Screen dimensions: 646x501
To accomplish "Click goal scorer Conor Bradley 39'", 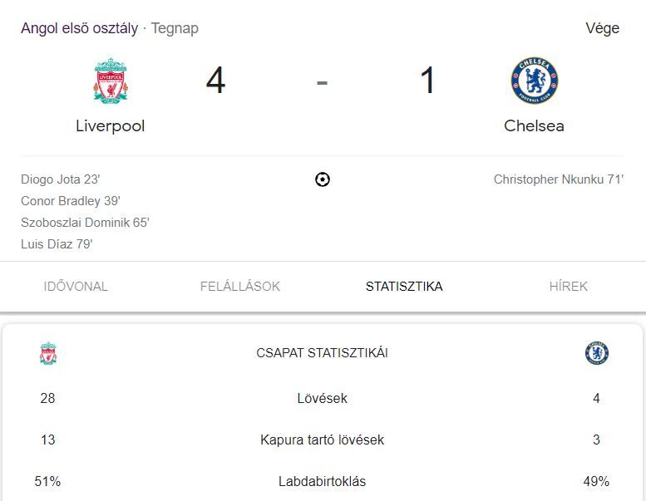I will pos(72,201).
